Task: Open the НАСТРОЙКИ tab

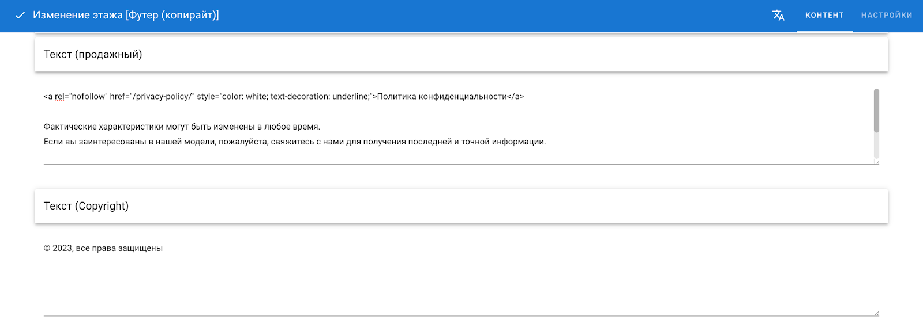Action: [887, 16]
